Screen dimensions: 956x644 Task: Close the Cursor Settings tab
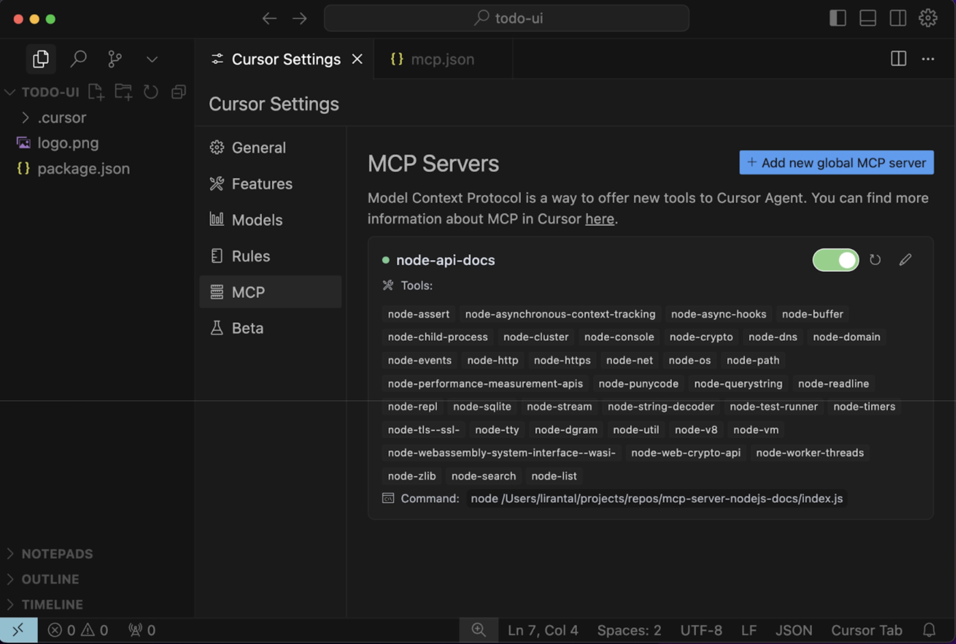point(357,59)
